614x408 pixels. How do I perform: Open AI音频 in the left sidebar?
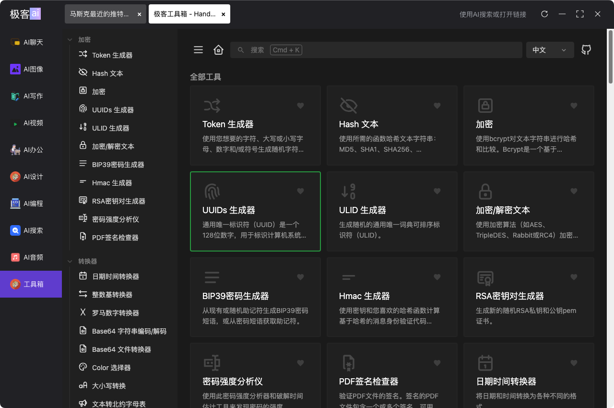31,257
